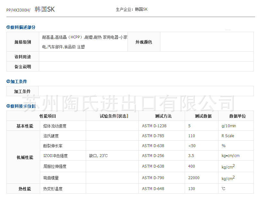Click the ②加工条件 section heading
Viewport: 257px width, 200px height.
[x=17, y=81]
